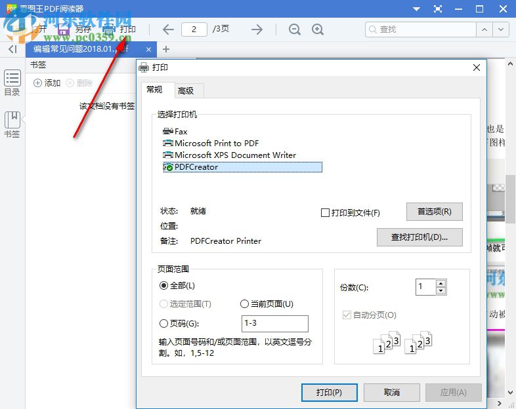Go to next page arrow
Screen dimensions: 516x409
pos(257,29)
